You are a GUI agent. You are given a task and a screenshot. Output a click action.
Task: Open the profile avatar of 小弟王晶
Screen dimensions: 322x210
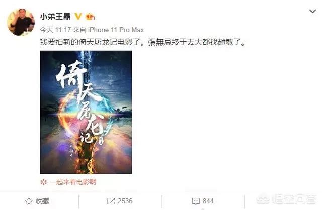click(x=21, y=22)
